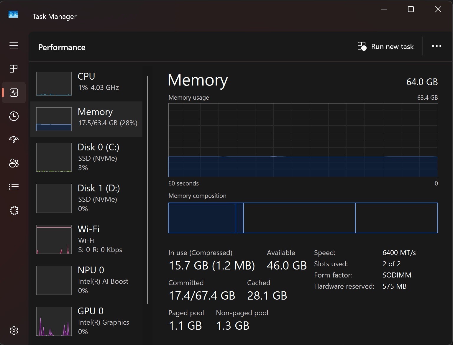Select the Performance page icon
The height and width of the screenshot is (345, 453).
[14, 93]
